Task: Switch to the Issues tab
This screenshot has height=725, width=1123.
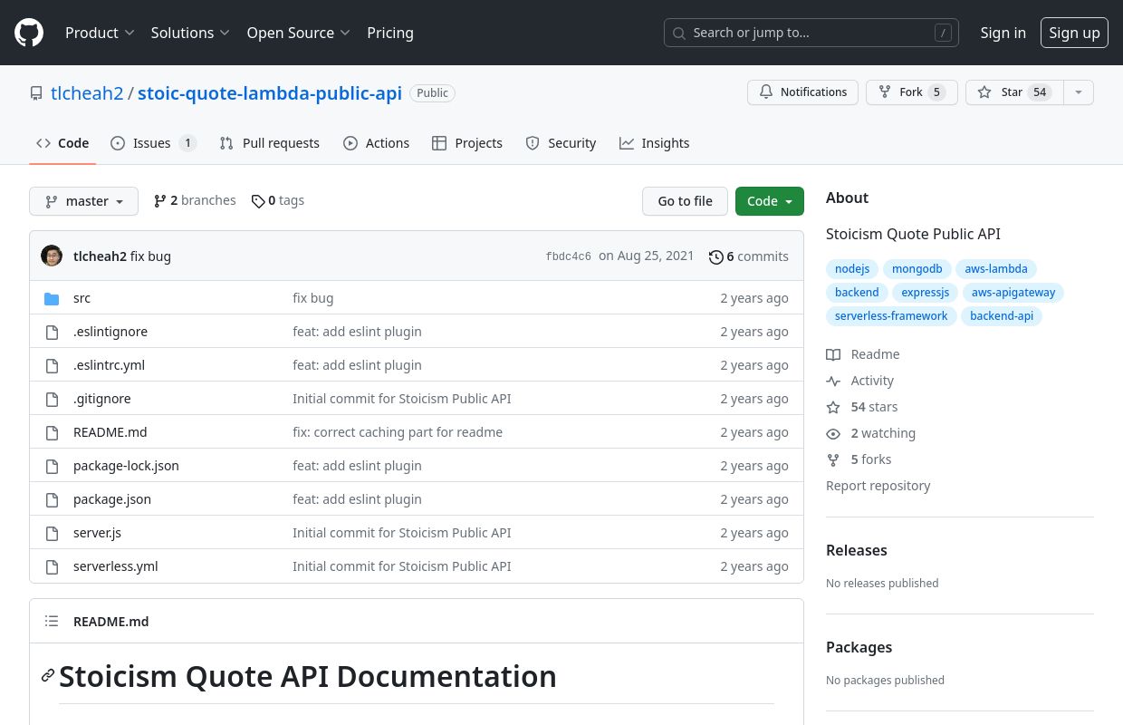Action: click(x=153, y=143)
